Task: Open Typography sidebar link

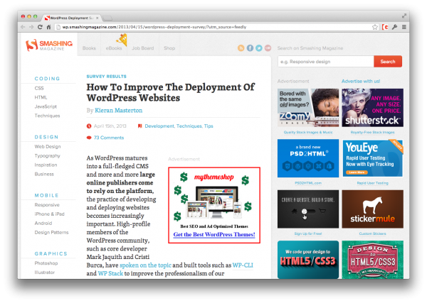Action: pos(48,156)
